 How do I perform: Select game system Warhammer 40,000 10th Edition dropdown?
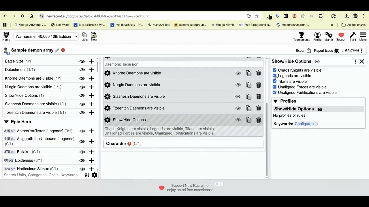pos(46,37)
